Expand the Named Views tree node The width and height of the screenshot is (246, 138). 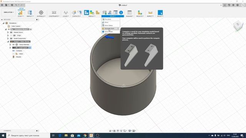tap(8, 32)
